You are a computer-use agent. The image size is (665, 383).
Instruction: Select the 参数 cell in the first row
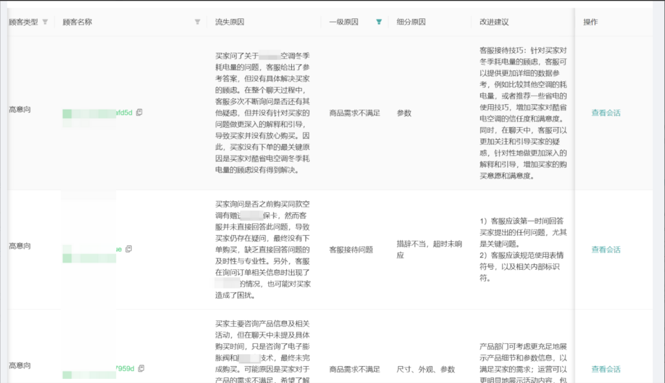[x=404, y=113]
